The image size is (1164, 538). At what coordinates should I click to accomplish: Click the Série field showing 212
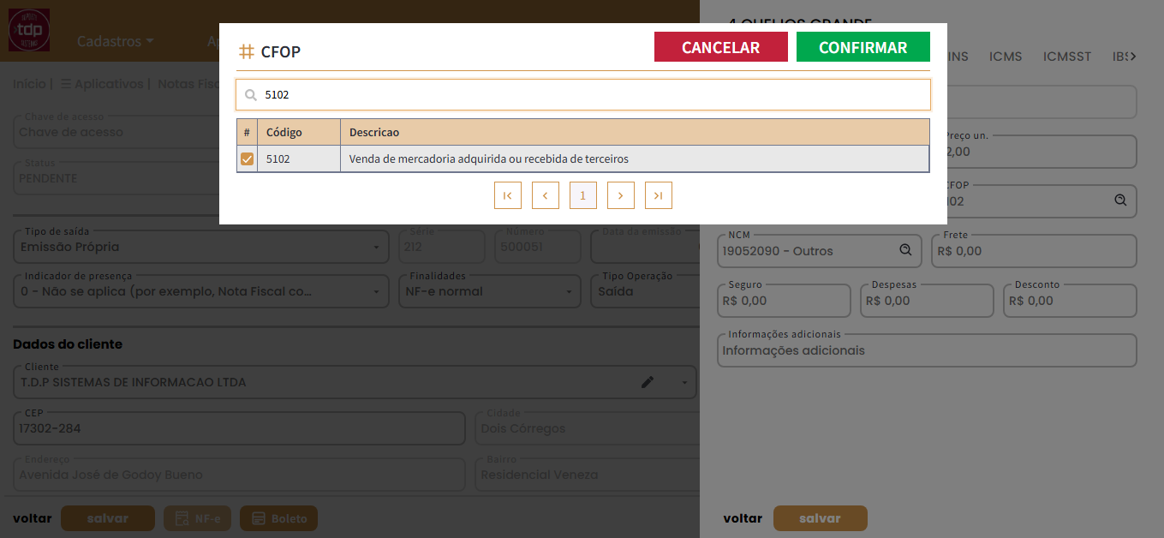(x=442, y=247)
